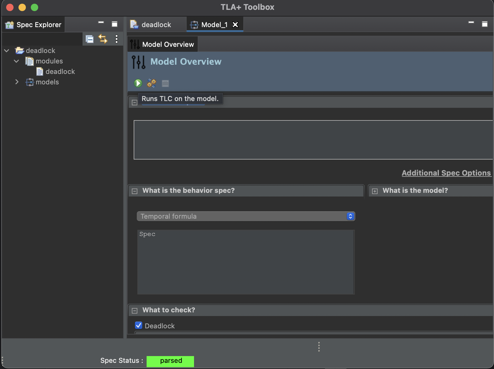Click the macOS yellow minimize button
This screenshot has width=494, height=369.
pos(22,7)
